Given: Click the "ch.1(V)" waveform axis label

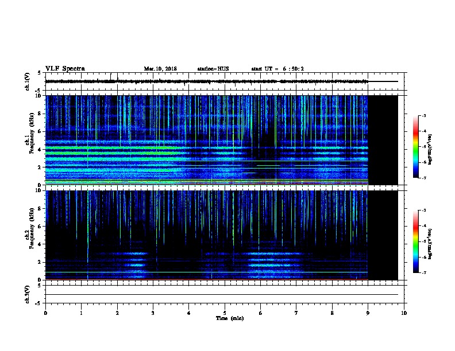Looking at the screenshot, I should (27, 81).
